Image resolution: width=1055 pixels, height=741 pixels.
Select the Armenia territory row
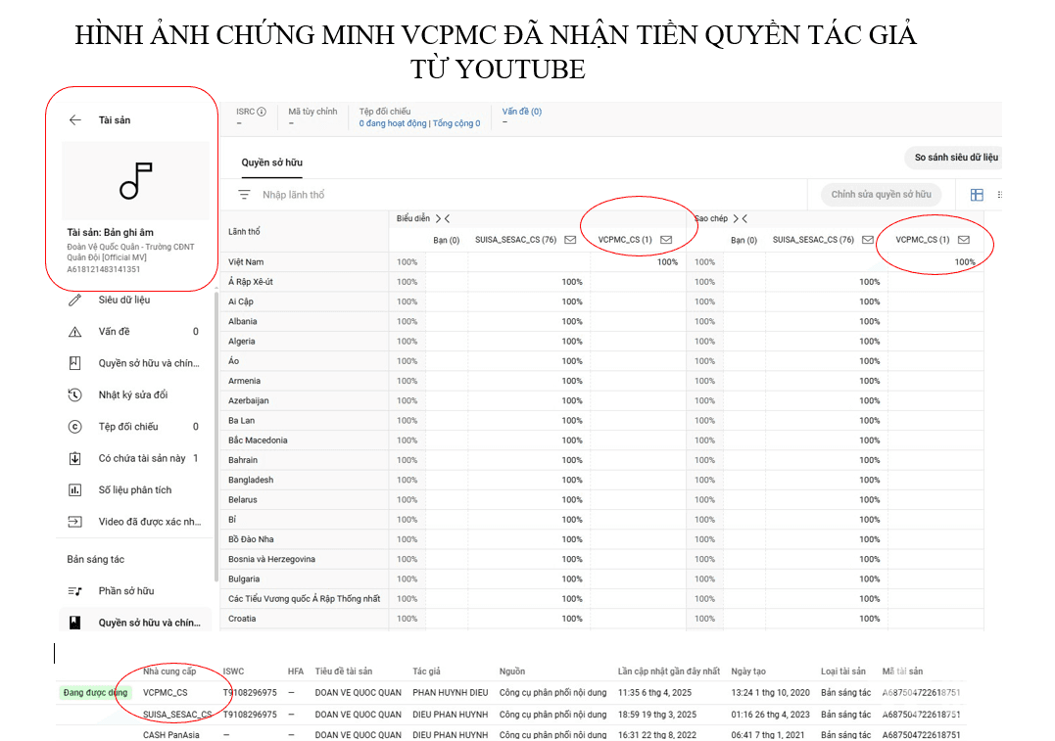click(x=602, y=381)
